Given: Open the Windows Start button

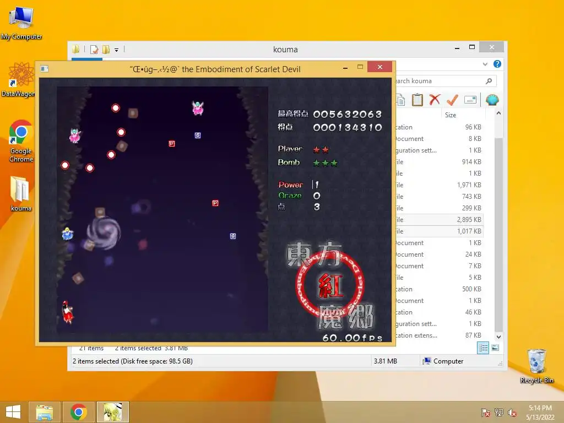Looking at the screenshot, I should point(13,412).
